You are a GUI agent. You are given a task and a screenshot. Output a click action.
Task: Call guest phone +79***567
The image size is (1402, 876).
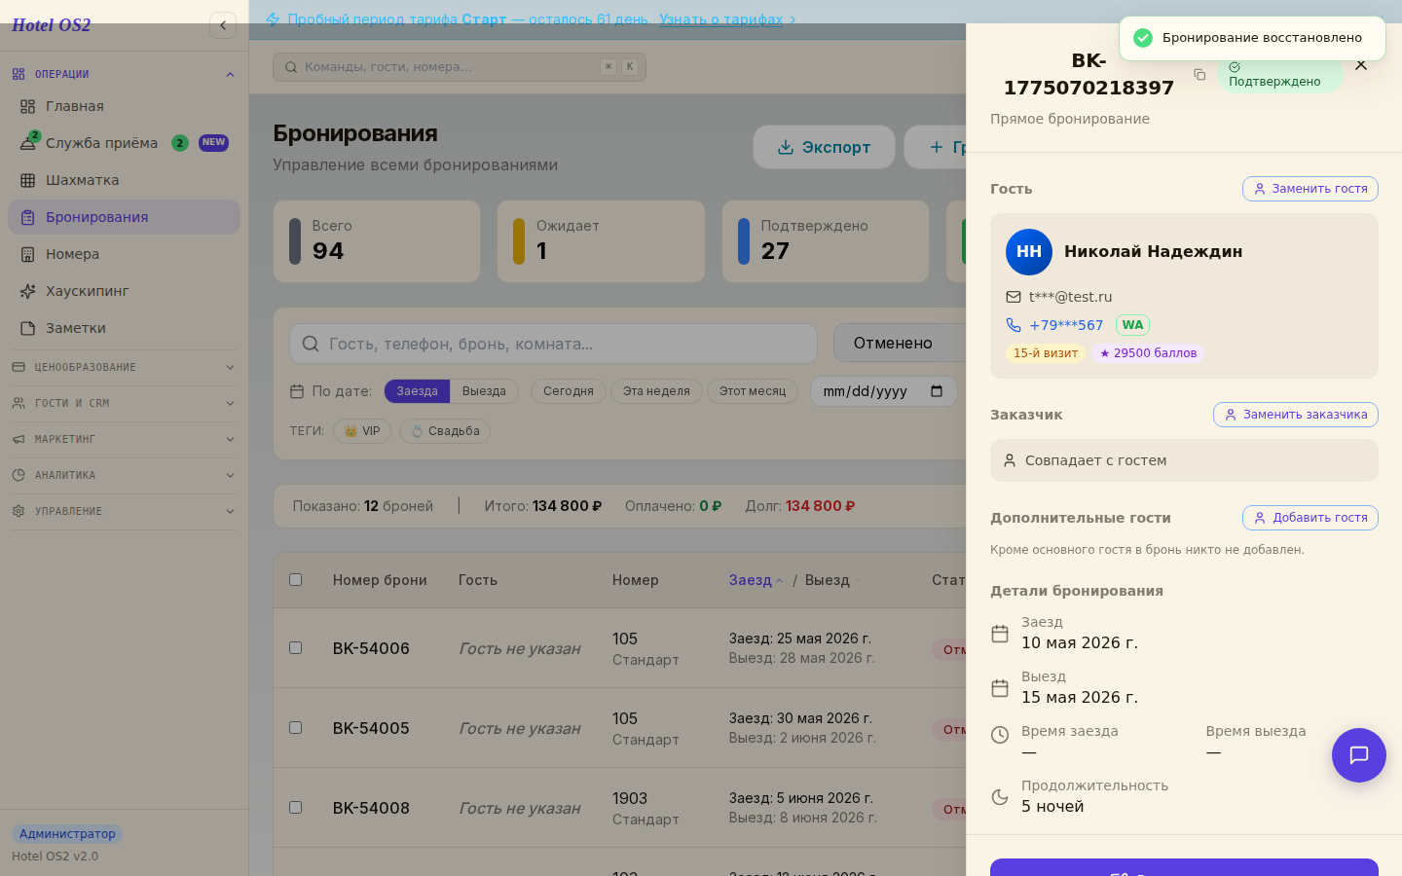pyautogui.click(x=1066, y=325)
